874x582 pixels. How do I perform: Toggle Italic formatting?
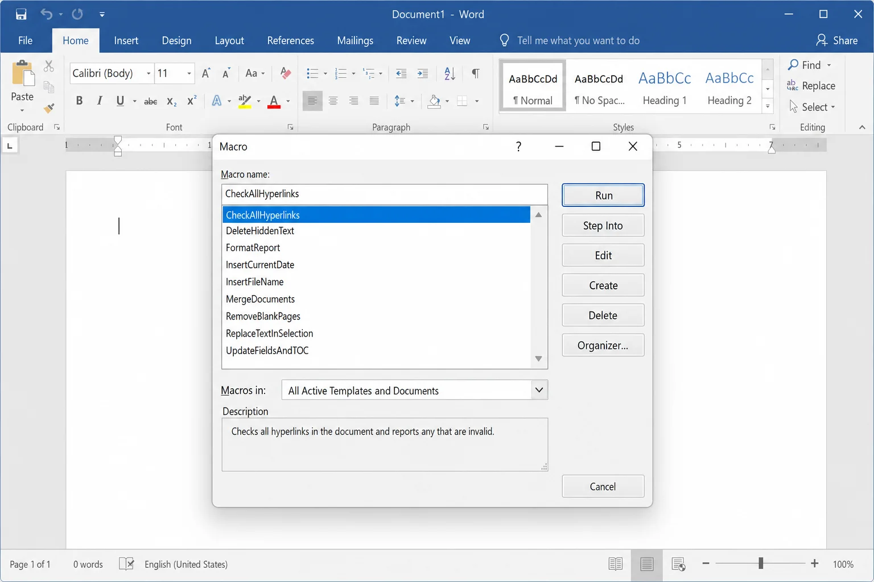[100, 101]
